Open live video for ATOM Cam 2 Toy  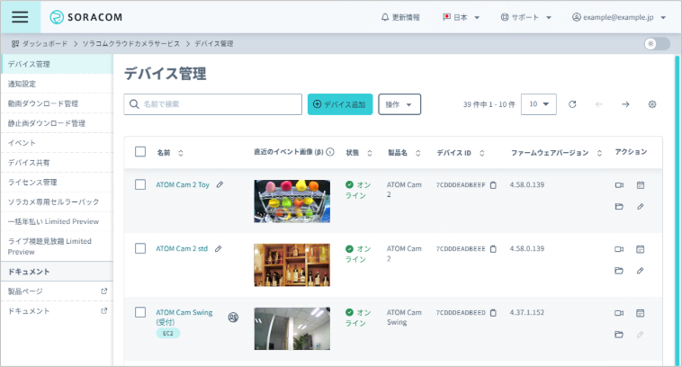pos(619,184)
